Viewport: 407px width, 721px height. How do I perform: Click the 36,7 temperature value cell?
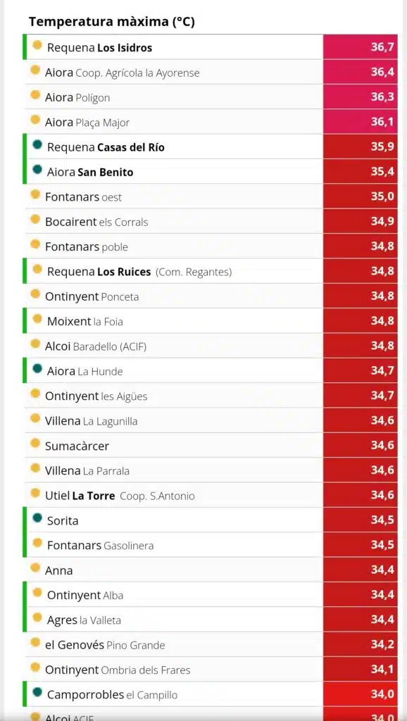pyautogui.click(x=361, y=47)
